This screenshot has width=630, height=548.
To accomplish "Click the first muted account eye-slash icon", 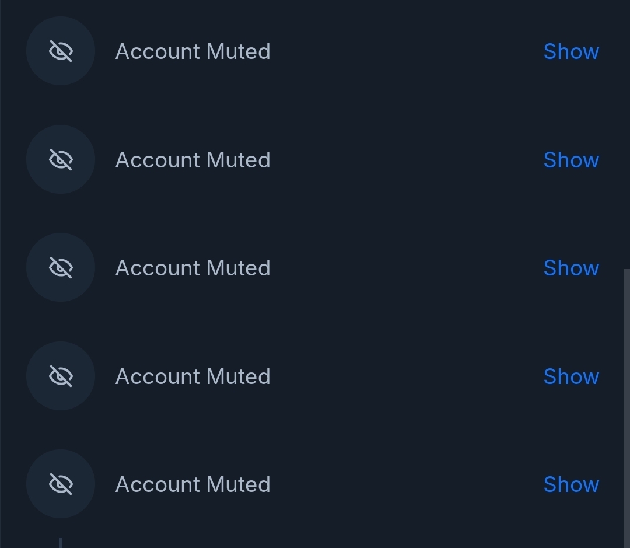I will (61, 51).
